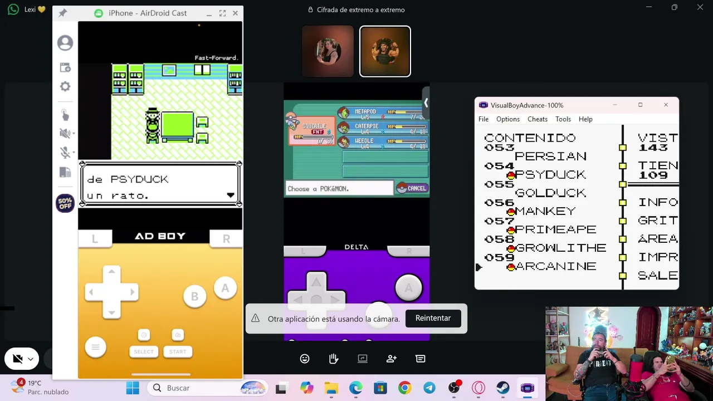Viewport: 713px width, 401px height.
Task: Click the WhatsApp logo icon
Action: 13,9
